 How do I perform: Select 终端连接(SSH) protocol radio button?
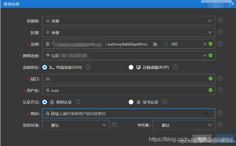[x=45, y=67]
